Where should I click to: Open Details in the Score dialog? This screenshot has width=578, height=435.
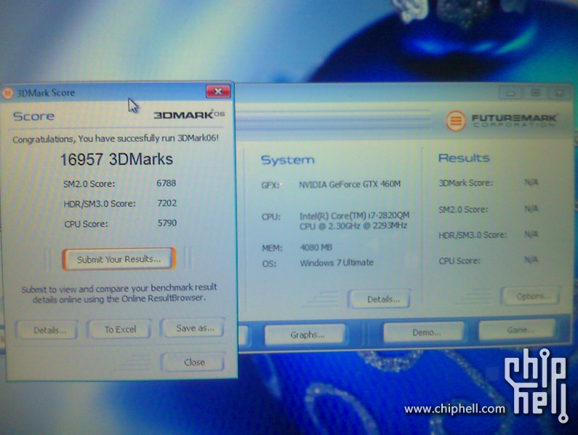click(x=47, y=330)
